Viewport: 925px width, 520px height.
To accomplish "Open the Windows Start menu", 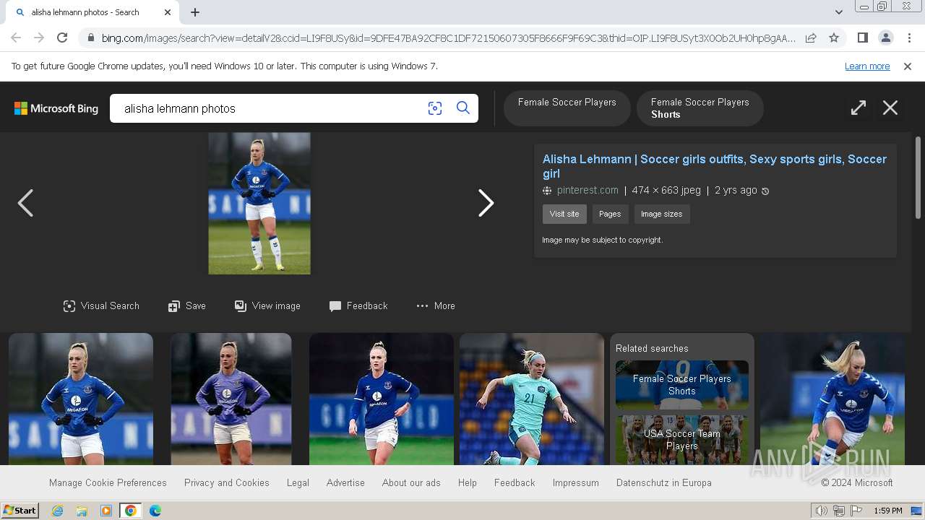I will pos(20,511).
